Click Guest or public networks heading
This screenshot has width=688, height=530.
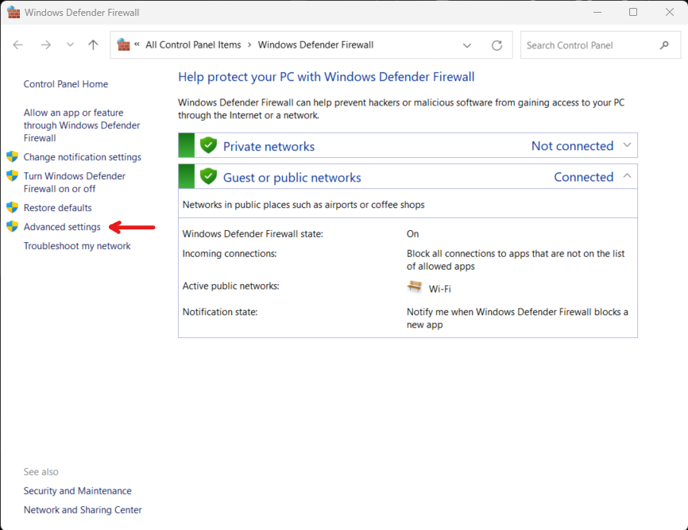[x=292, y=178]
